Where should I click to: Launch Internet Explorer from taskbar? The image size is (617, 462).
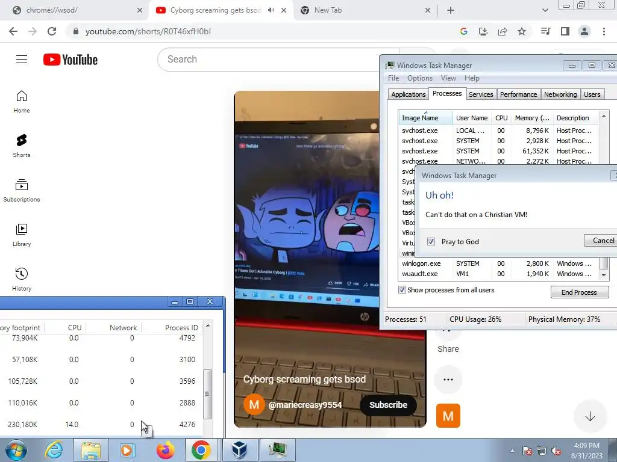54,450
